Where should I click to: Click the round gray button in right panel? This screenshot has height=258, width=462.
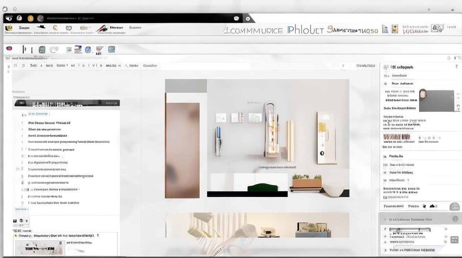coord(454,206)
